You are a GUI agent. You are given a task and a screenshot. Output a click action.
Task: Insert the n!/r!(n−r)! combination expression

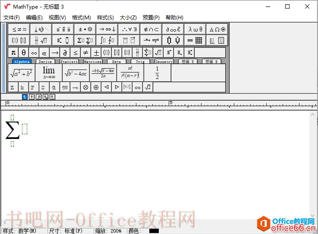coord(130,73)
